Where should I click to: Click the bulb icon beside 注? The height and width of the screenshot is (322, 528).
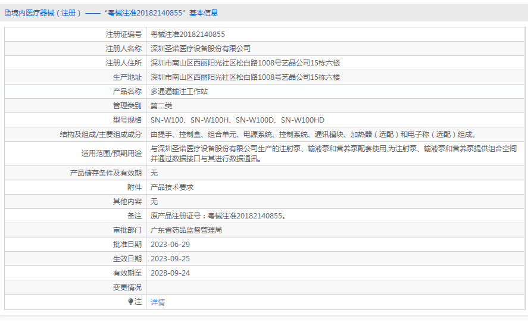click(x=130, y=301)
